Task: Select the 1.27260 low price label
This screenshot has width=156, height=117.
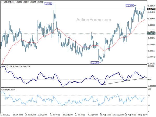Action: pos(95,63)
